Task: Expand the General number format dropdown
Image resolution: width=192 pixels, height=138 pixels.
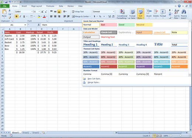Action: (113, 11)
